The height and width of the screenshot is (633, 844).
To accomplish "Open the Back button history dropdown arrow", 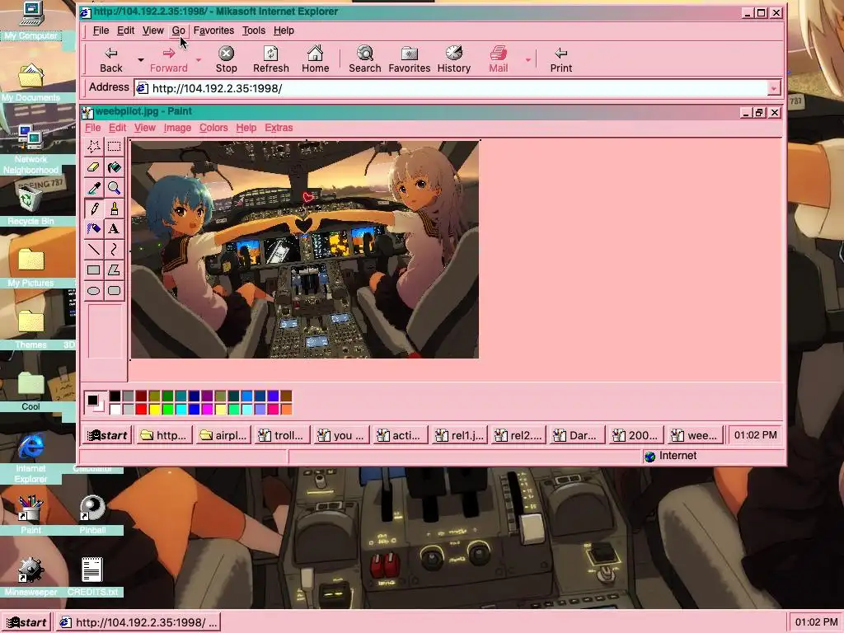I will click(x=140, y=59).
